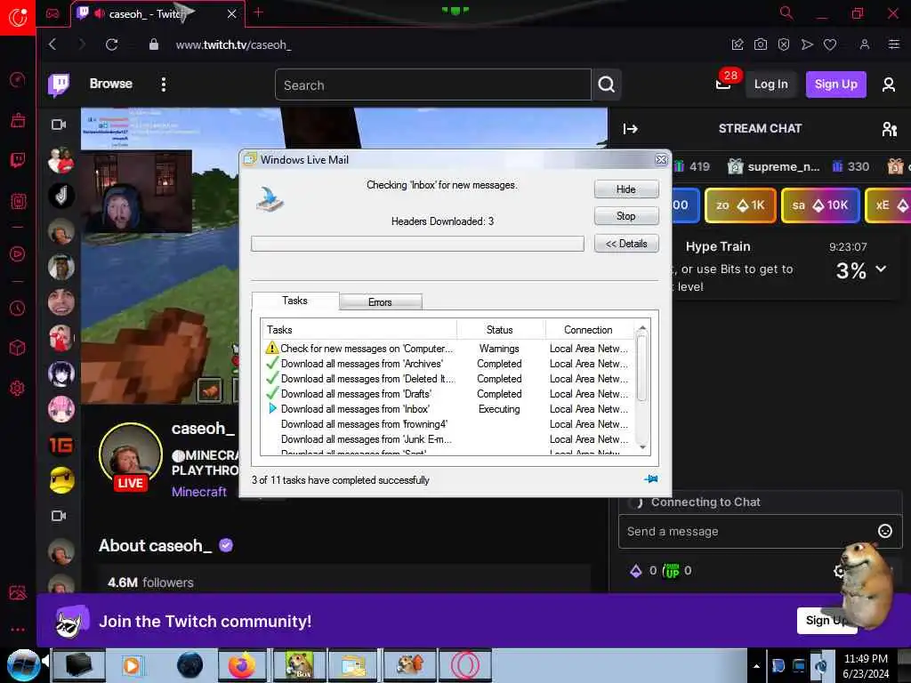Select the 'Download all messages from Inbox' task
911x683 pixels.
447,409
